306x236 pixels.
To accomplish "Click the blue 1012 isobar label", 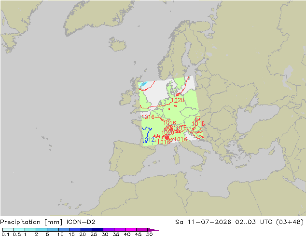I will point(148,140).
